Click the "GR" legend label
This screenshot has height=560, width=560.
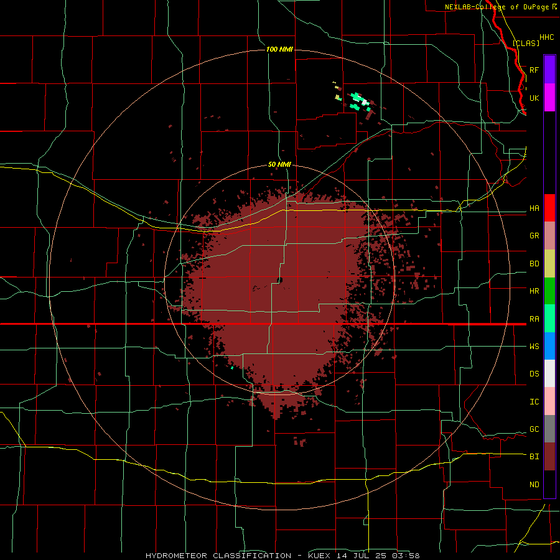click(534, 236)
